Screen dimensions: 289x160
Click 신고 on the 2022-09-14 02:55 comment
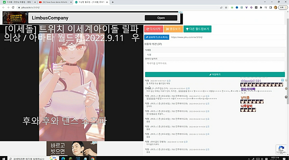click(188, 88)
